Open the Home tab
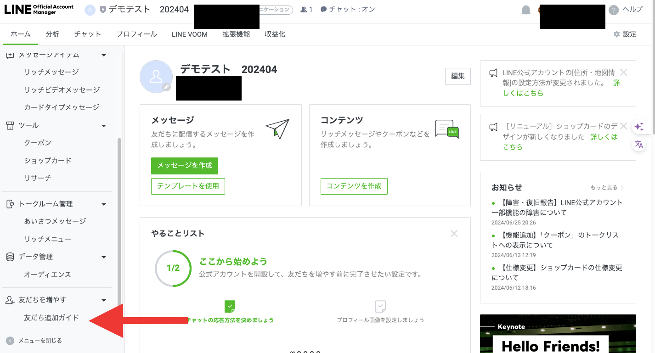655x353 pixels. [x=21, y=34]
